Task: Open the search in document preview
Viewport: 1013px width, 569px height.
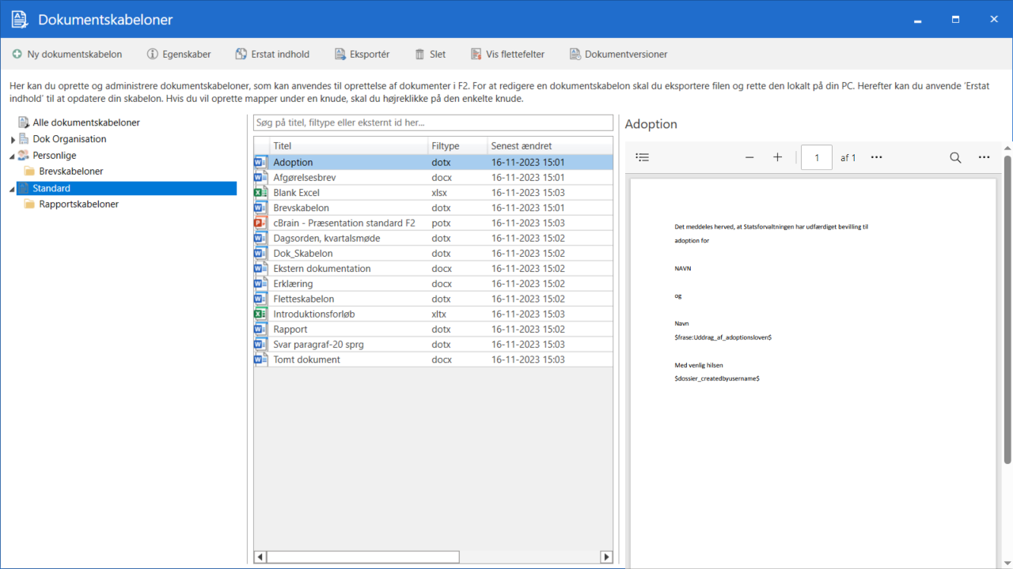Action: [x=955, y=157]
